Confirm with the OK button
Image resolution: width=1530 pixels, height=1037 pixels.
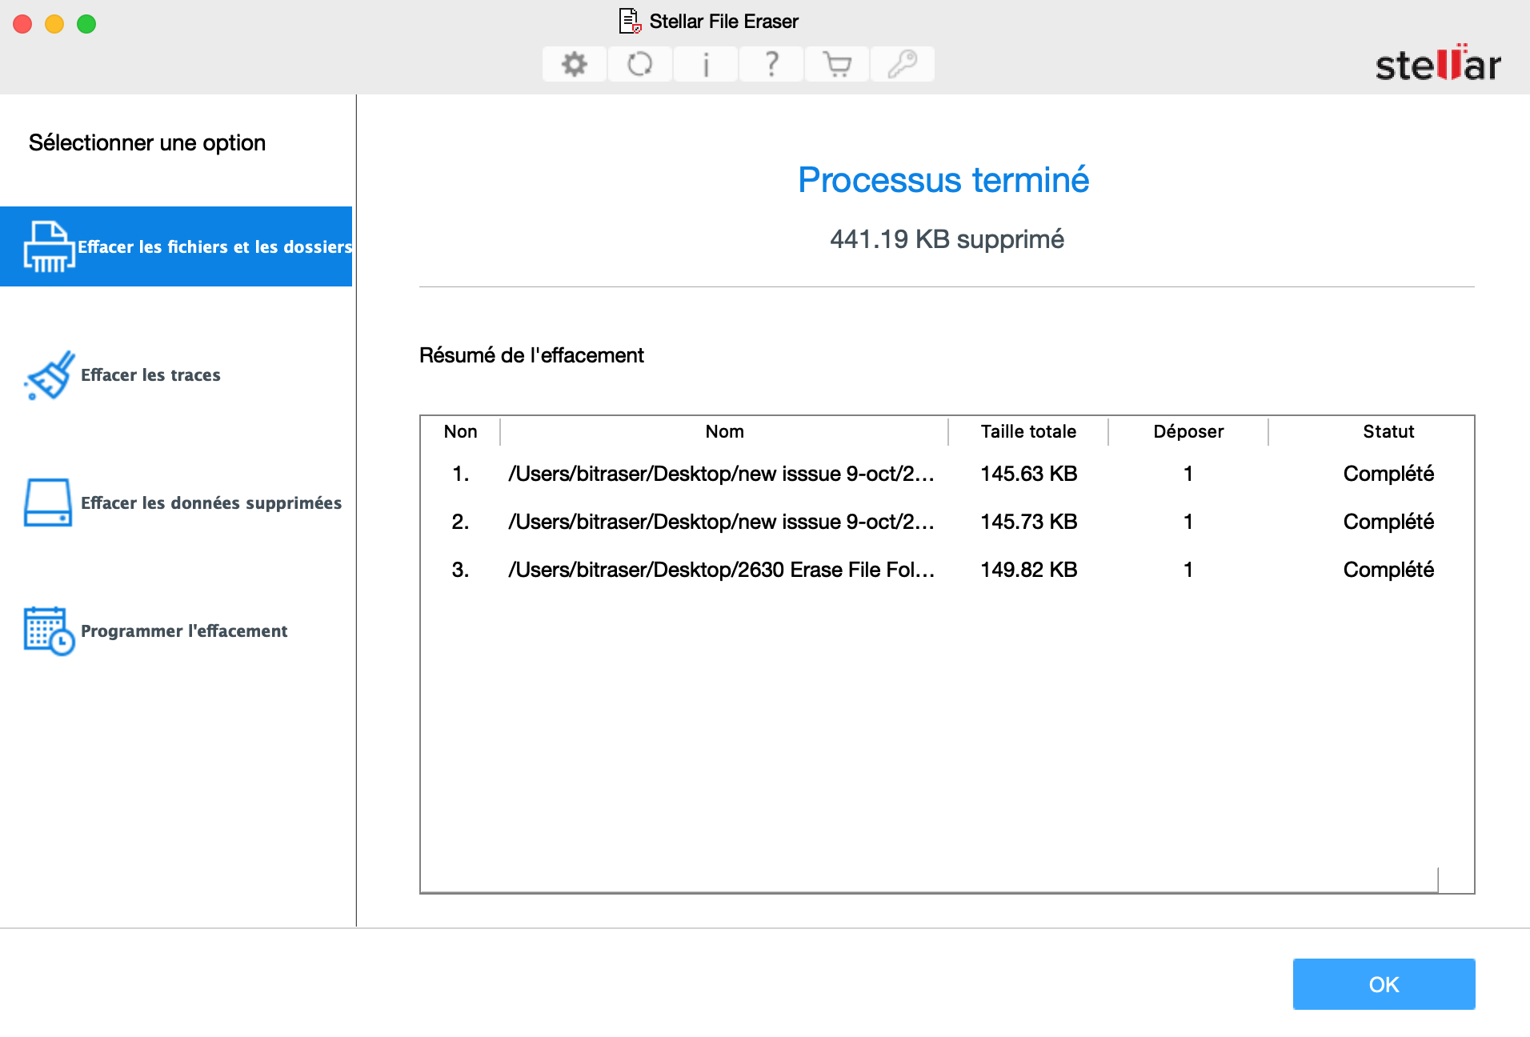pyautogui.click(x=1384, y=984)
